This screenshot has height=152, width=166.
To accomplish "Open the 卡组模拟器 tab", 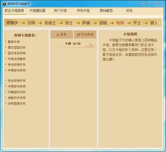I will (37, 11).
